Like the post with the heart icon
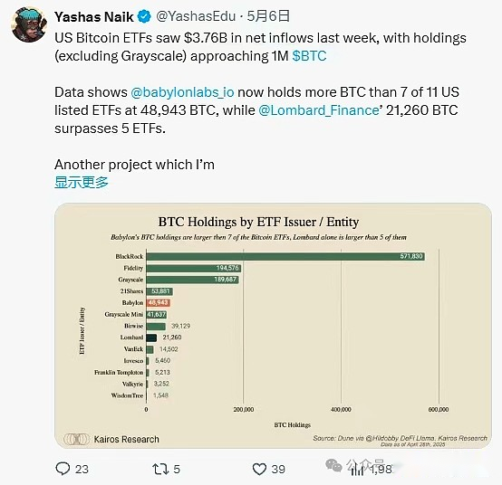The image size is (502, 485). coord(259,469)
